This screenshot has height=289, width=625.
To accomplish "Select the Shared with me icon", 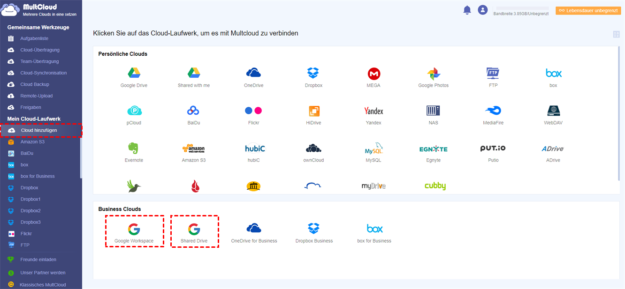I will click(x=194, y=73).
